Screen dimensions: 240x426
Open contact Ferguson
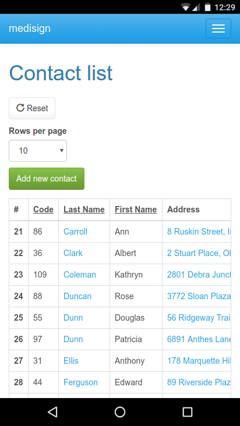[80, 382]
